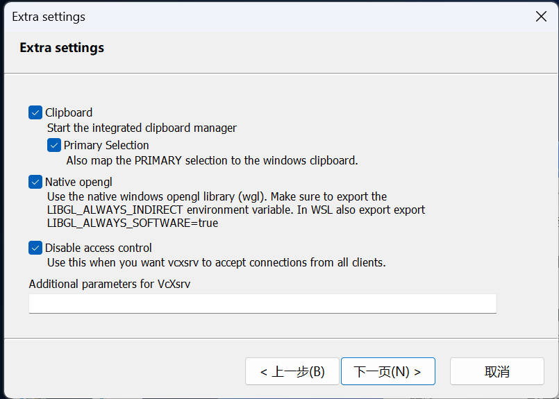Click the "Disable access control" label text
This screenshot has height=399, width=559.
coord(99,248)
